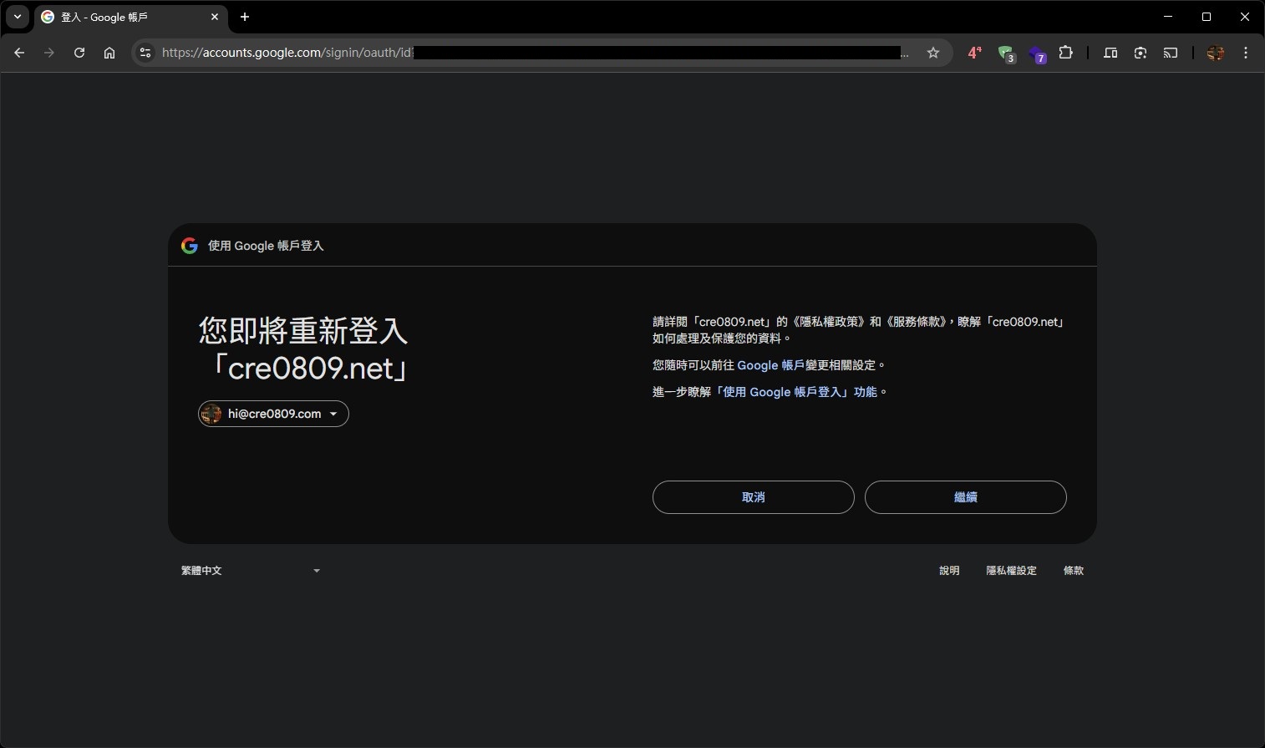Screen dimensions: 1265x748
Task: Click the Google Lens search icon in toolbar
Action: 1140,52
